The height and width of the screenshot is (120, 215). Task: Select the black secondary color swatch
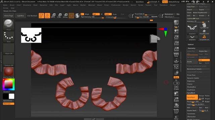6,96
